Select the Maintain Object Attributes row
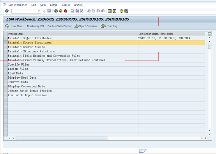The height and width of the screenshot is (154, 216). (73, 38)
